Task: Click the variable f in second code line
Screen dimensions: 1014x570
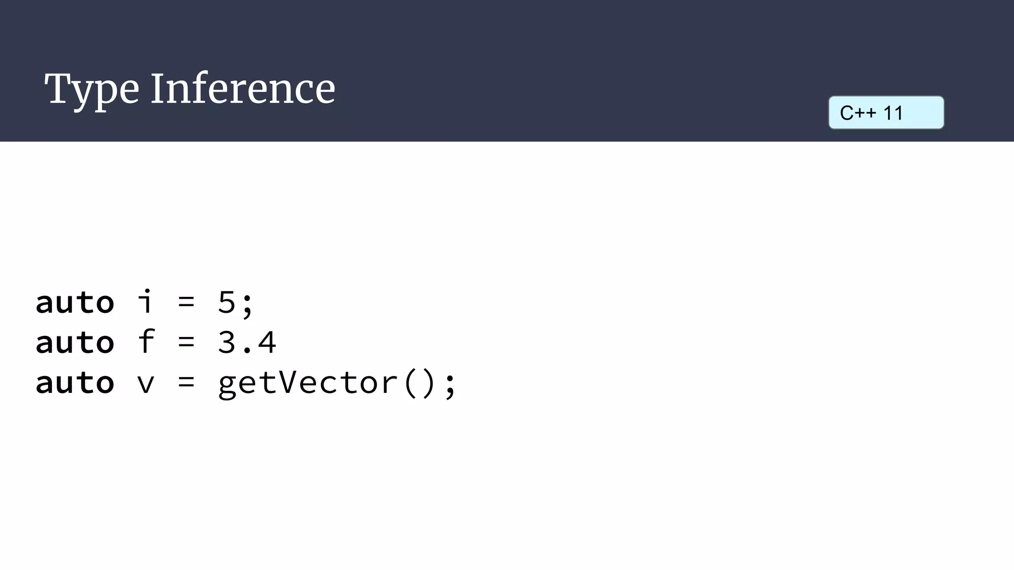Action: point(146,341)
